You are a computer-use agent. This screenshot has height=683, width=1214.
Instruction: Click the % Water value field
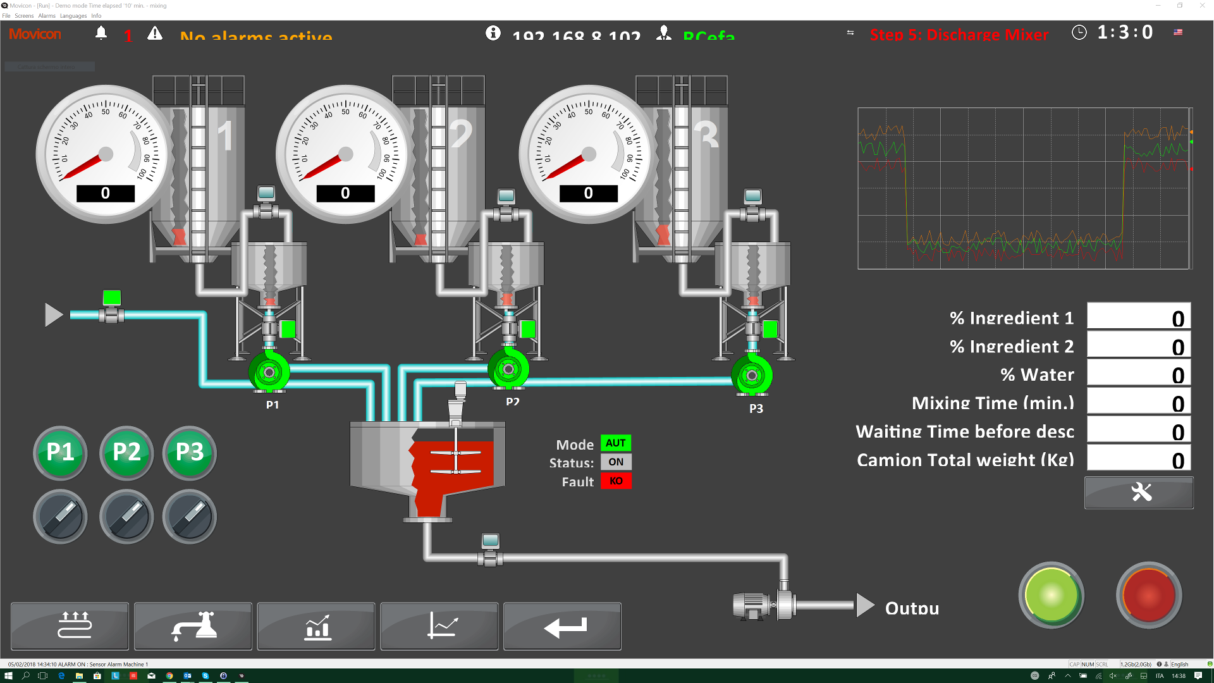[x=1139, y=373]
